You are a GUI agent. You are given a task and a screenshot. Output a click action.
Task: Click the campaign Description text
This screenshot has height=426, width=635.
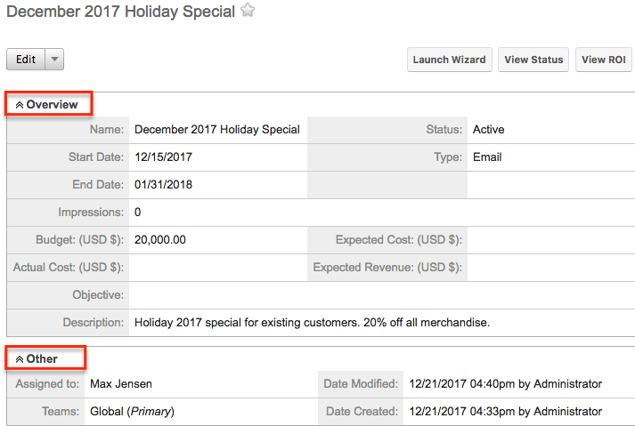pyautogui.click(x=312, y=322)
